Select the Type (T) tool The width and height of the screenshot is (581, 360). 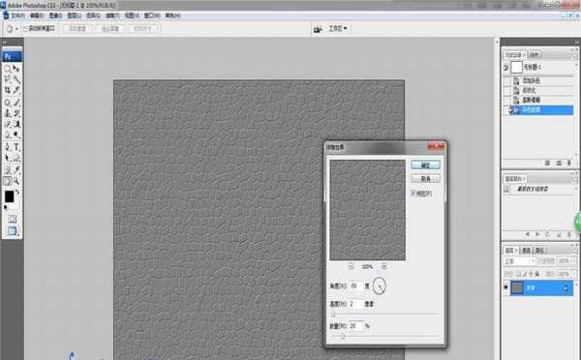pyautogui.click(x=16, y=147)
